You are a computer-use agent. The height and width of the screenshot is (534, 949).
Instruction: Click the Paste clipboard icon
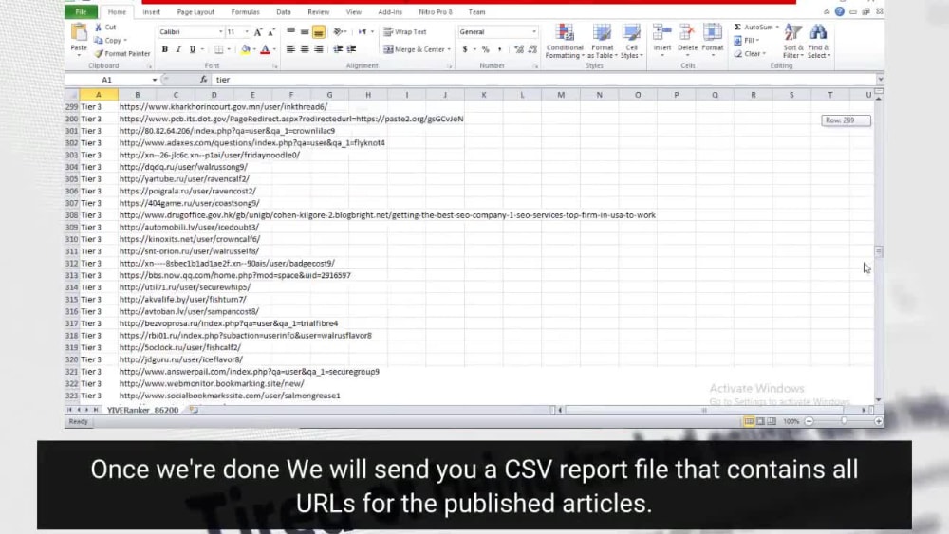(x=79, y=32)
